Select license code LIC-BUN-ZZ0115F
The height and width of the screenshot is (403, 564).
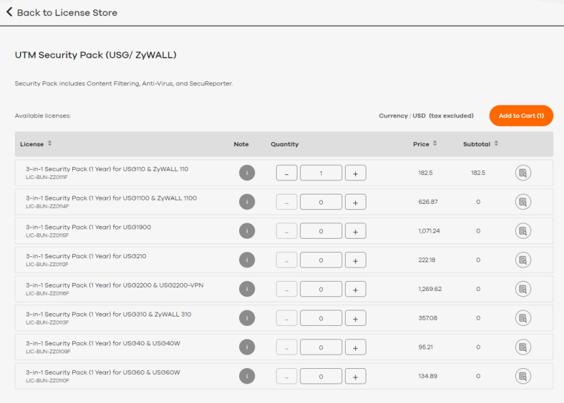point(47,235)
